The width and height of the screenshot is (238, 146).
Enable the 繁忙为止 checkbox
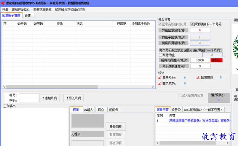point(161,55)
